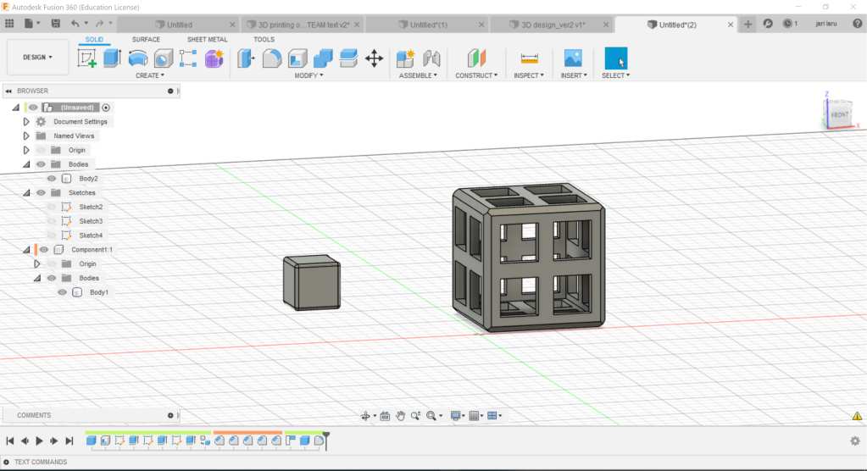Switch to the Untitled*(1) document tab
This screenshot has width=867, height=471.
pos(428,25)
